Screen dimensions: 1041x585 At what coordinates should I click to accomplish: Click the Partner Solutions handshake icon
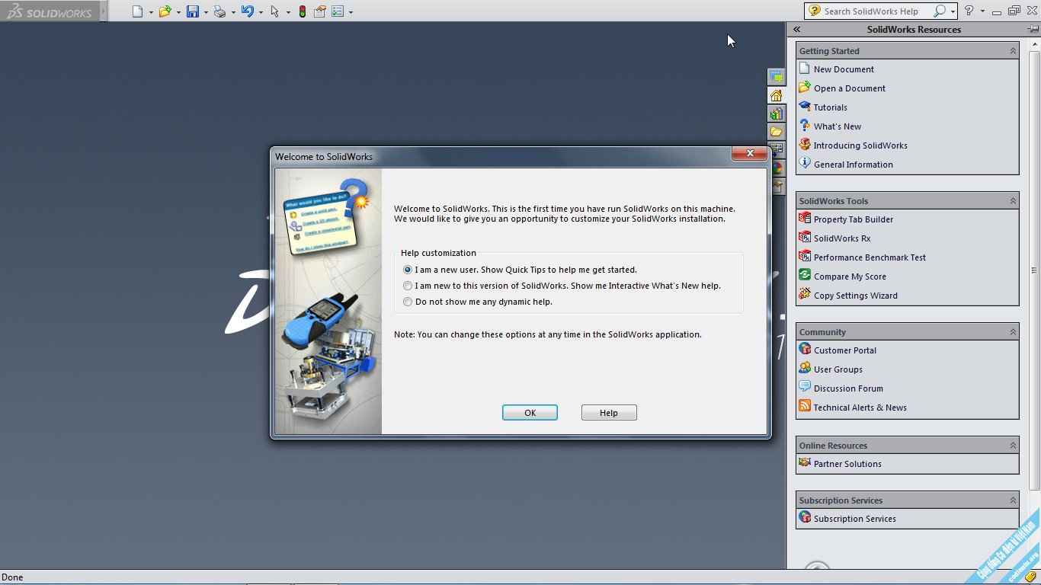coord(805,463)
